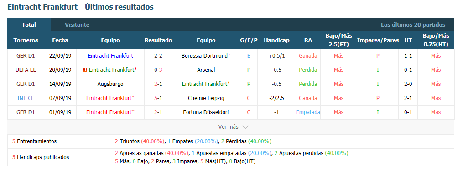Screen dimensions: 463x171
Task: Switch to the Total tab
Action: point(29,25)
